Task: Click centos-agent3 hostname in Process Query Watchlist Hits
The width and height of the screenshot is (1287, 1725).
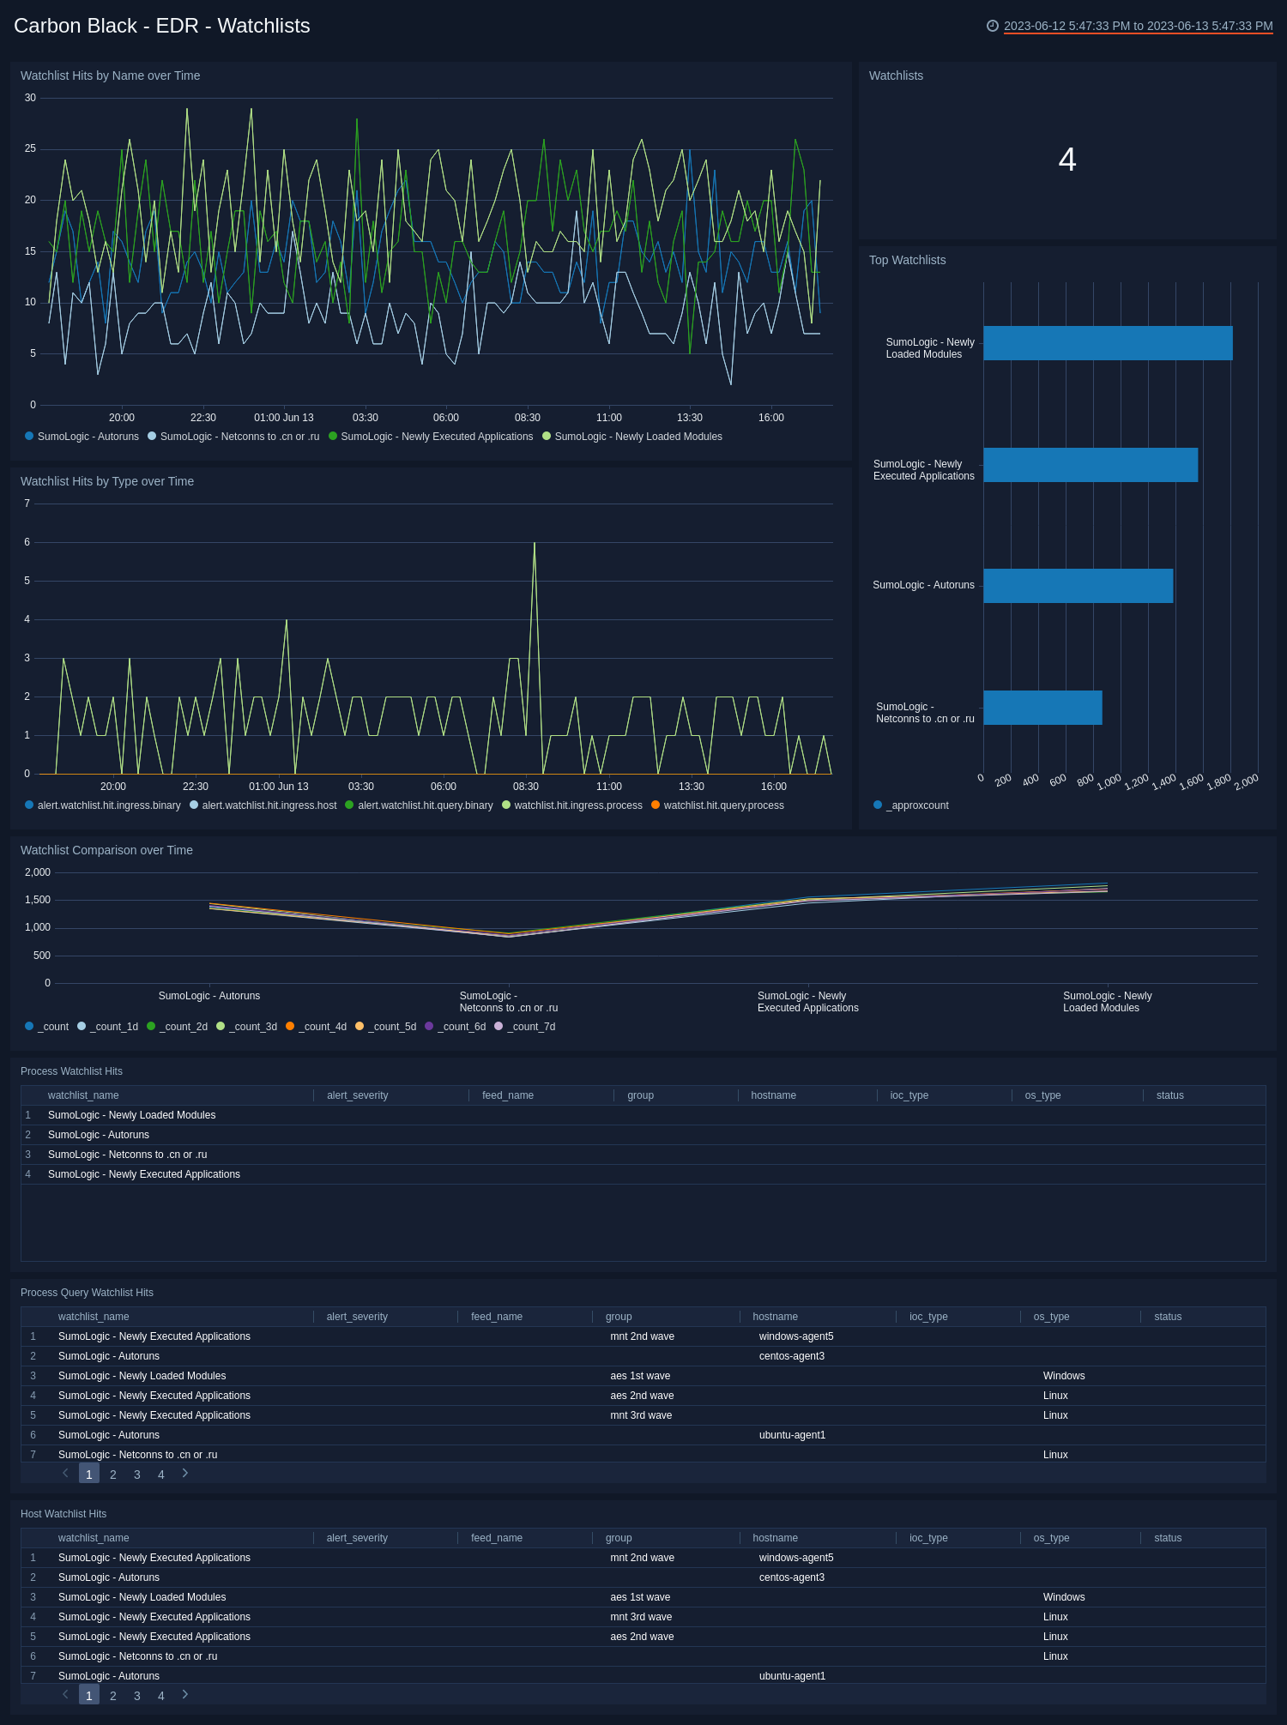Action: click(x=792, y=1356)
